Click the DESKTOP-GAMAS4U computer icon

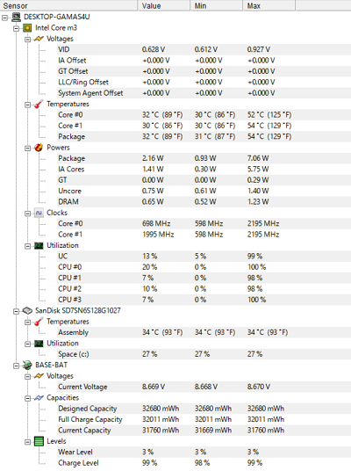(x=16, y=17)
